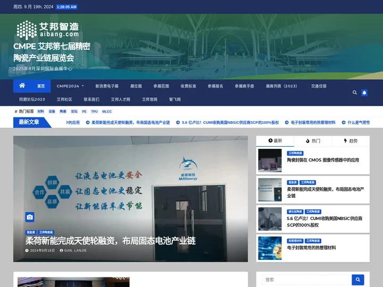383x287 pixels.
Task: Open 艾邦官网 menu item
Action: 149,99
